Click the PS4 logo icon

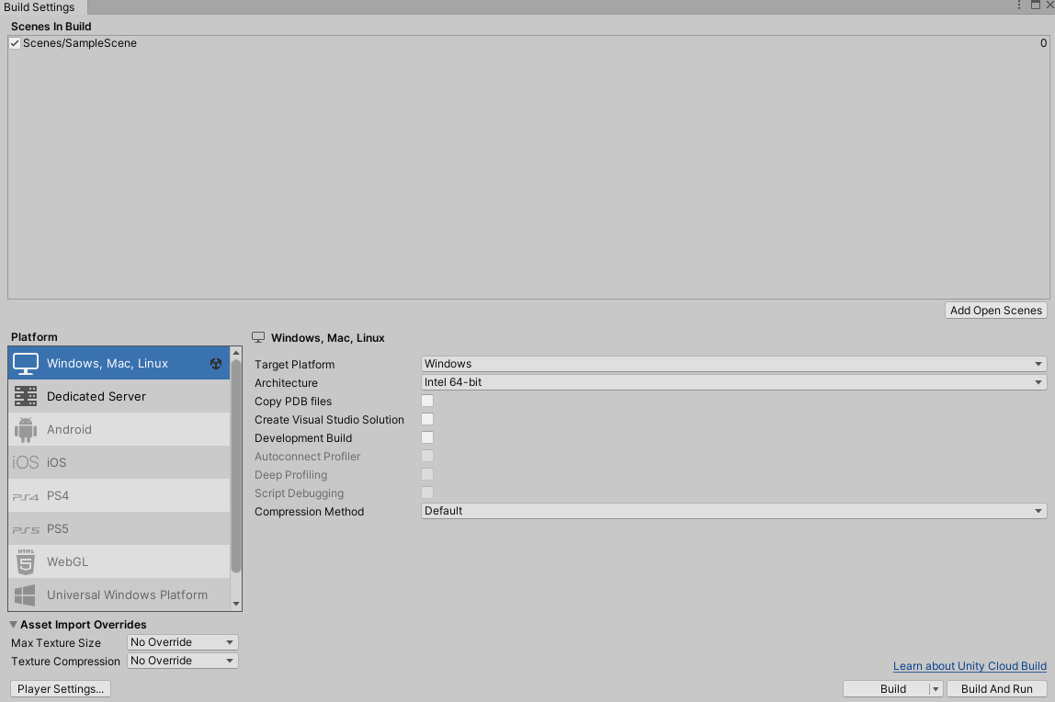tap(26, 497)
